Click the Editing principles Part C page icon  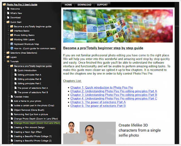(16, 83)
